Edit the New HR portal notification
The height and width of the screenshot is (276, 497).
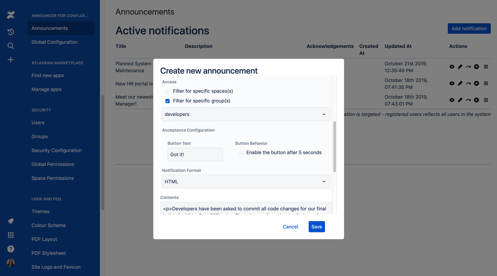[460, 83]
